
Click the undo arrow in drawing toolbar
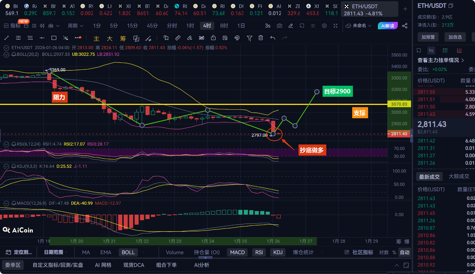pos(273,38)
